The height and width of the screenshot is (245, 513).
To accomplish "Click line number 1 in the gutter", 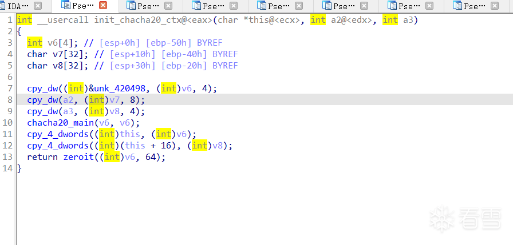I will (x=10, y=20).
